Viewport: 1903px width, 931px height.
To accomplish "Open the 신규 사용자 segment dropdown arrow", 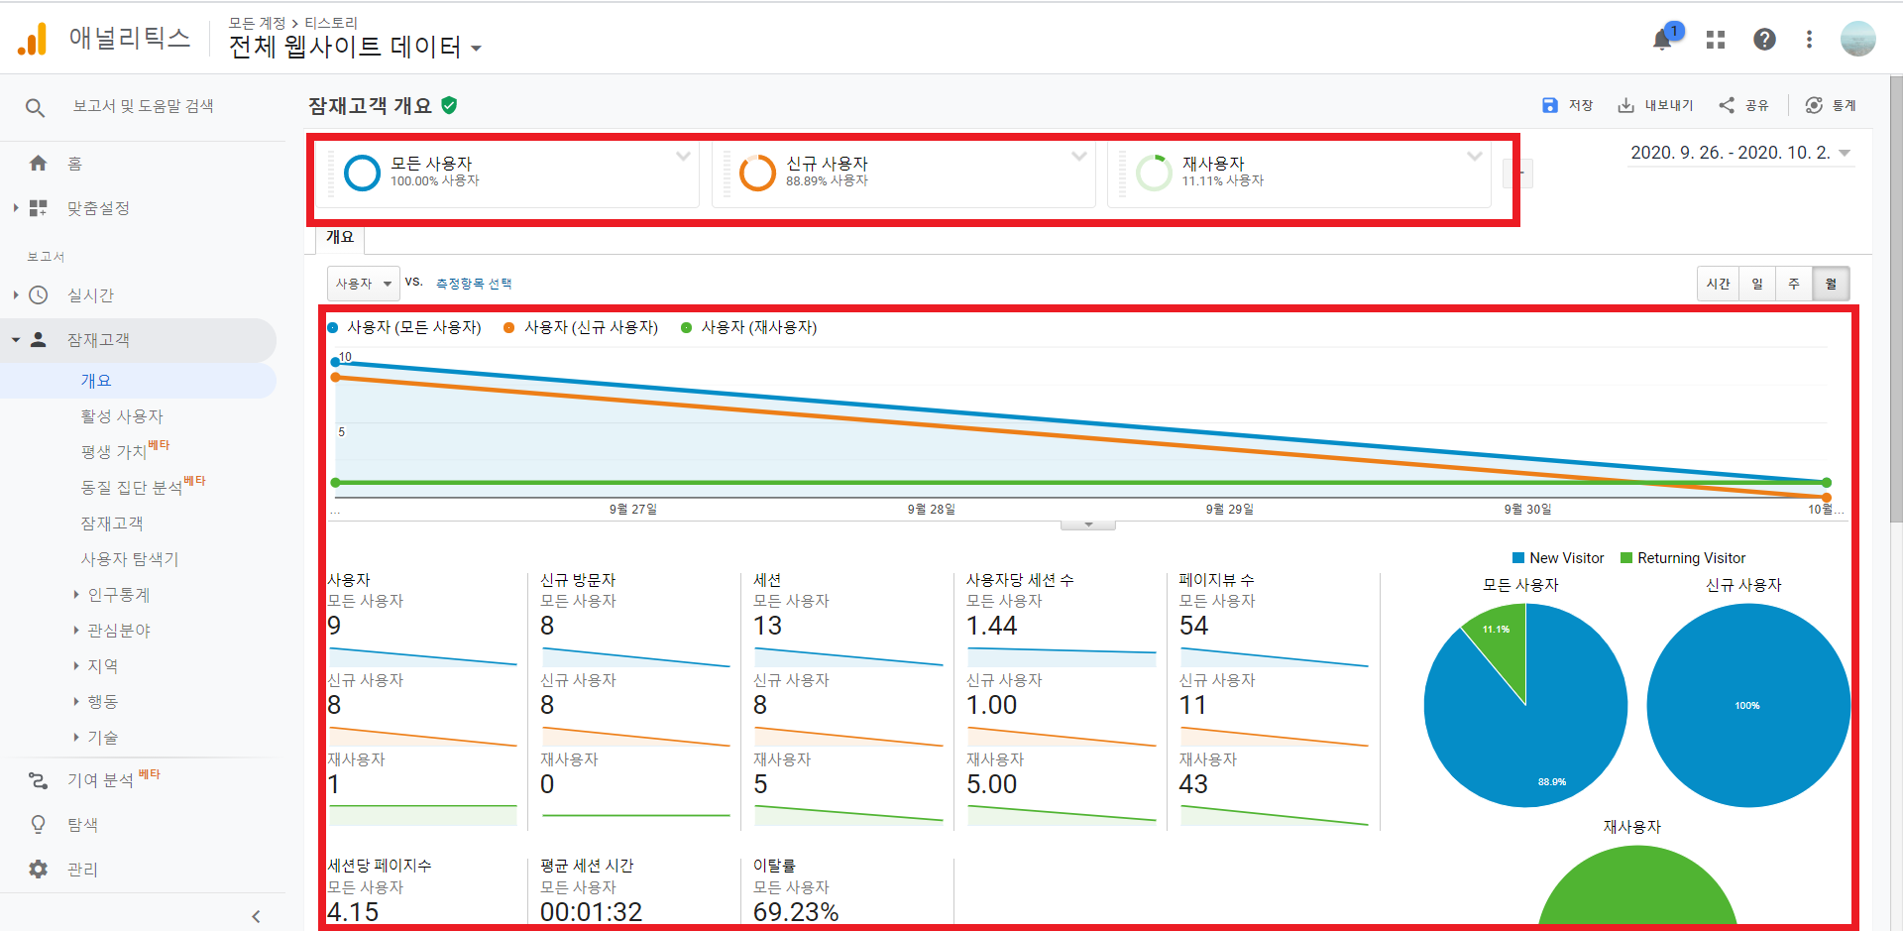I will [x=1079, y=157].
